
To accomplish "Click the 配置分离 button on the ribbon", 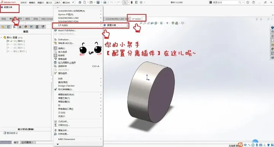I will (6, 7).
